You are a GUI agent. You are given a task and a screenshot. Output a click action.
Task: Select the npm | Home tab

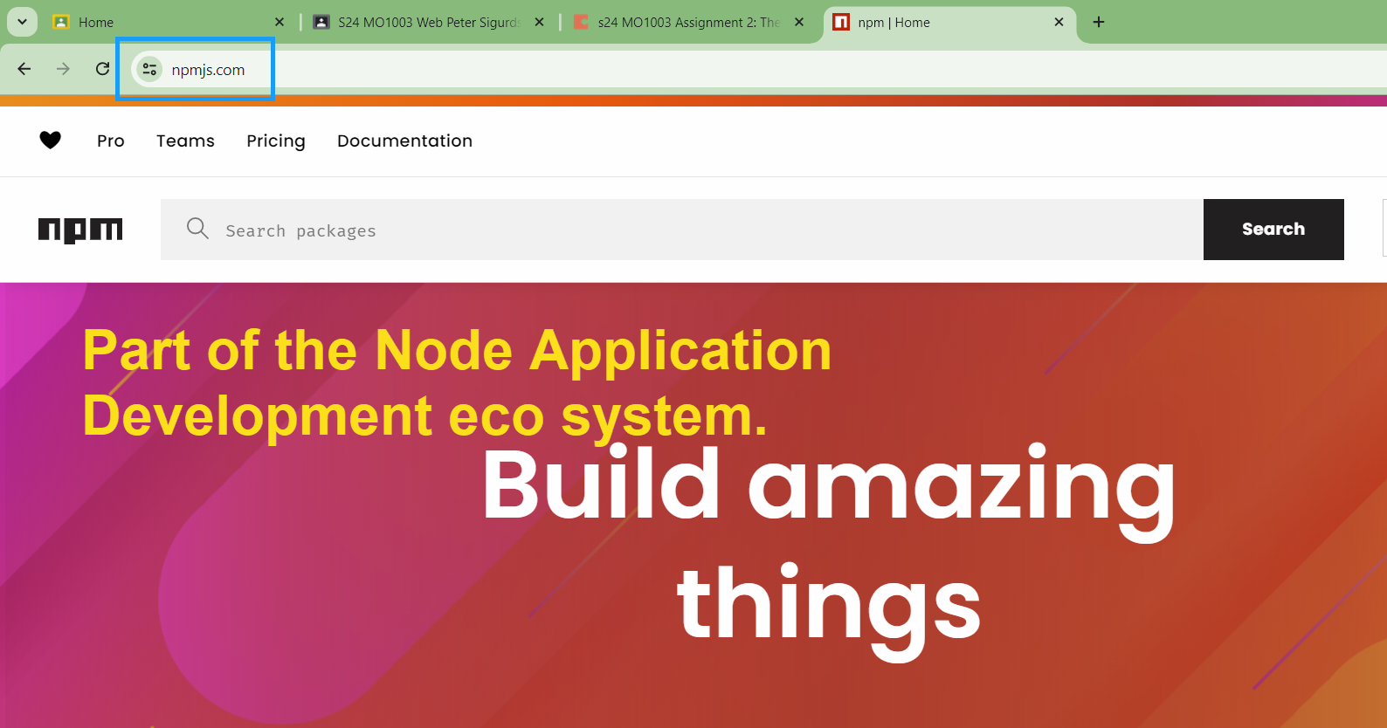pos(949,22)
